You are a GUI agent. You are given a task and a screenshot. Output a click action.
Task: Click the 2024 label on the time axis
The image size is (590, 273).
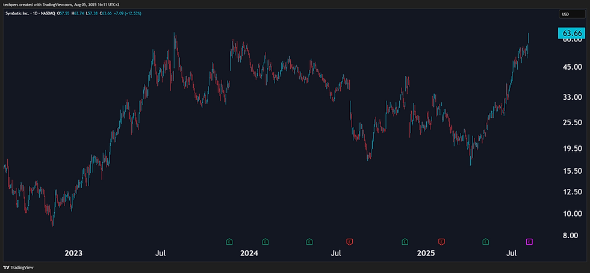tap(249, 253)
